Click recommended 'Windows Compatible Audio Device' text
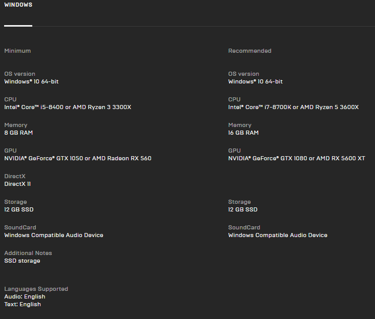This screenshot has height=319, width=375. tap(278, 236)
